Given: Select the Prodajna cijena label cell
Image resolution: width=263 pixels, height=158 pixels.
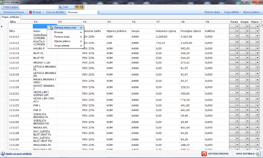Looking at the screenshot, I should tap(192, 31).
